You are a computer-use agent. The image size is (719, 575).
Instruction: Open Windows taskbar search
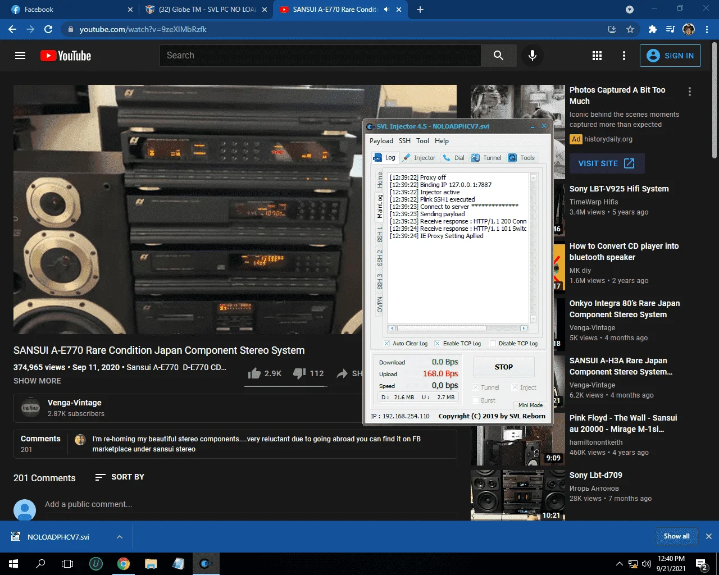tap(40, 564)
